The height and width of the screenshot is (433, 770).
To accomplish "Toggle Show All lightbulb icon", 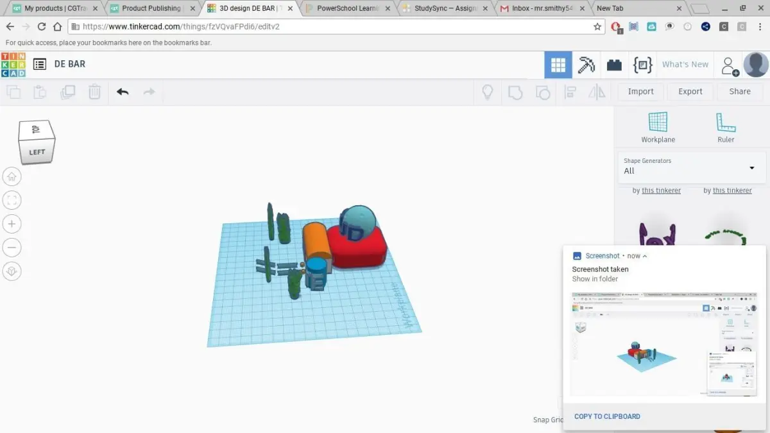I will click(x=488, y=92).
